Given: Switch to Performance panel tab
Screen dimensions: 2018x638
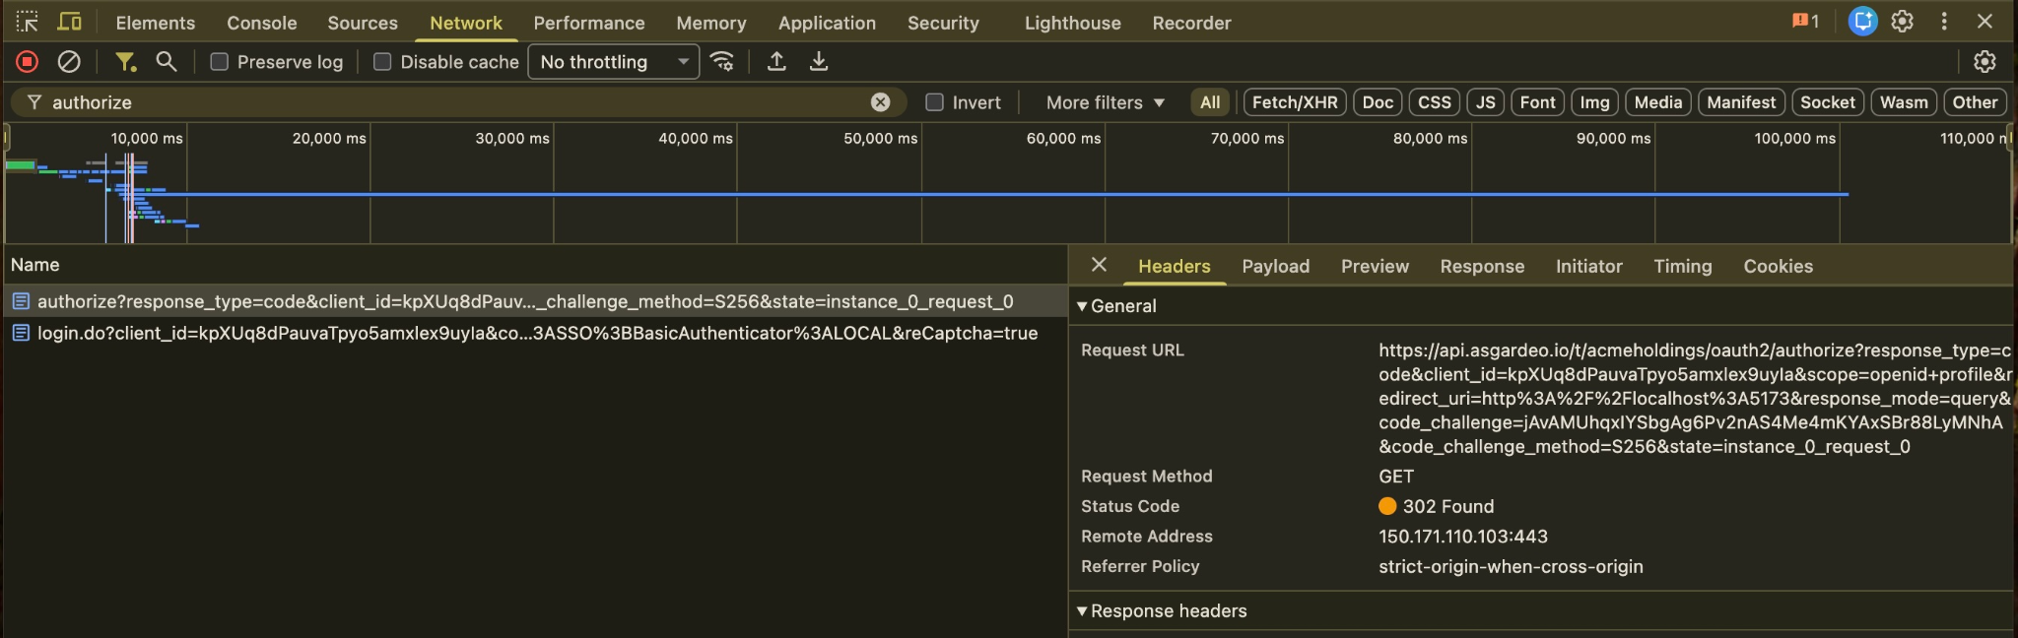Looking at the screenshot, I should [x=589, y=23].
